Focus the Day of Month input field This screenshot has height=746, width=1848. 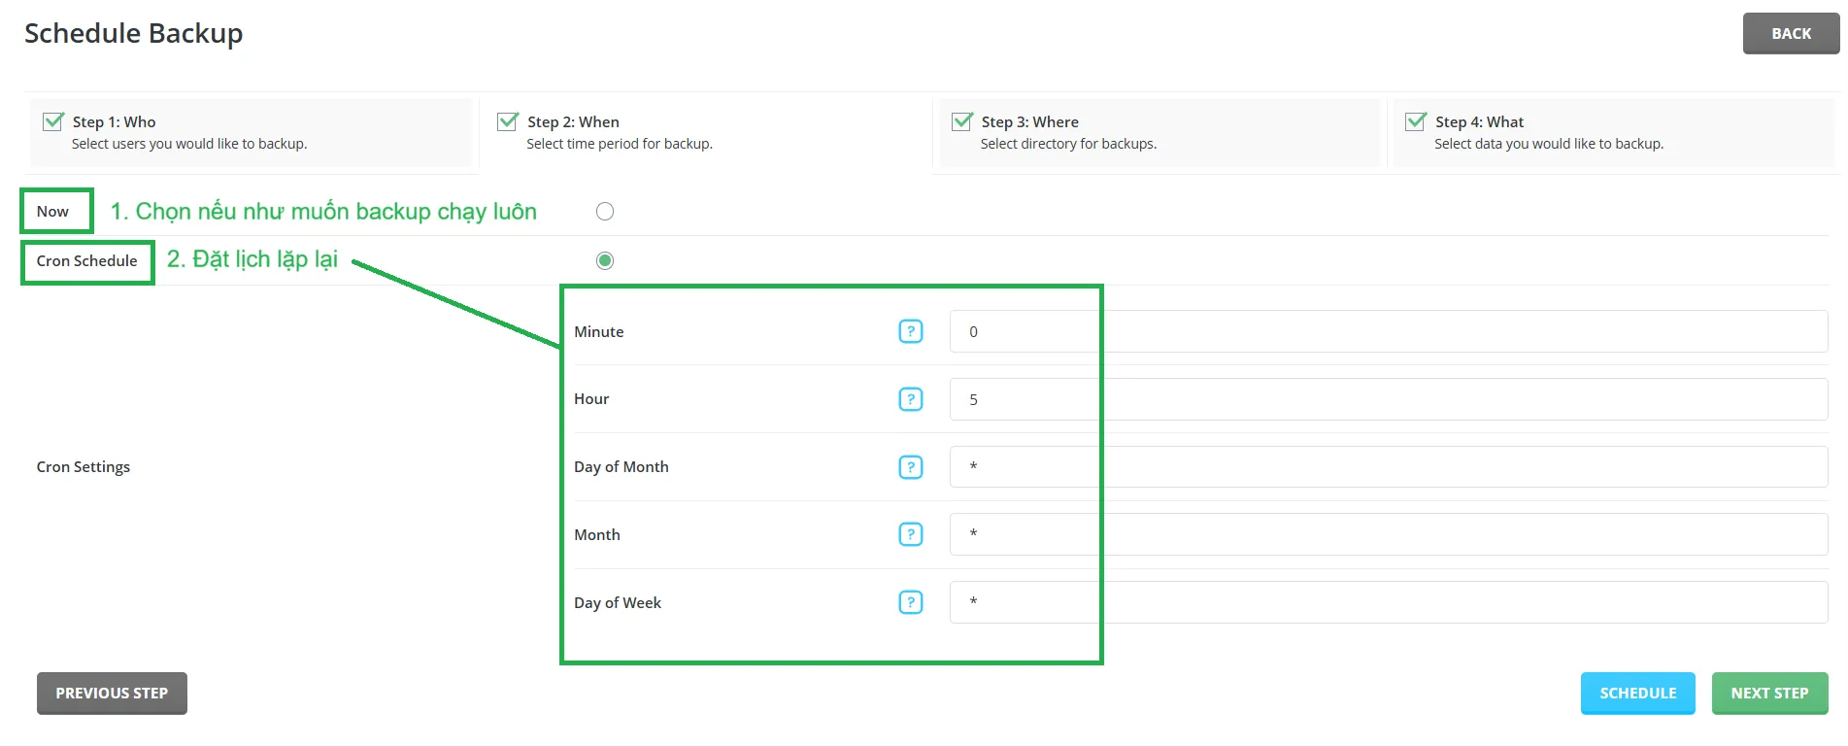(1389, 467)
